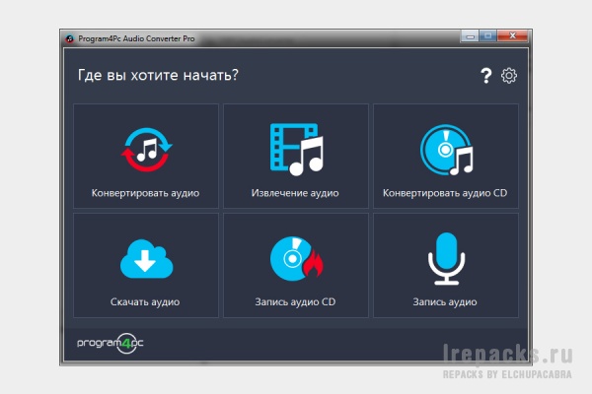Click the 'Извлечение аудио' label
The width and height of the screenshot is (592, 394).
click(295, 193)
